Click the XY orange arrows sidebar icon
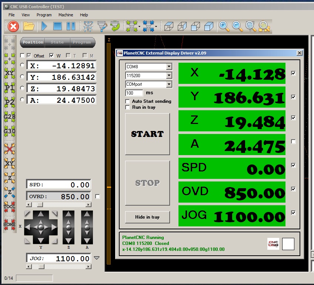The width and height of the screenshot is (314, 285). [x=9, y=163]
